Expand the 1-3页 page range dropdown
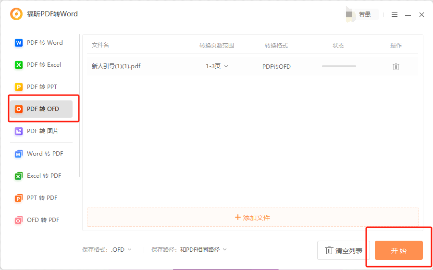This screenshot has height=270, width=433. (x=217, y=66)
